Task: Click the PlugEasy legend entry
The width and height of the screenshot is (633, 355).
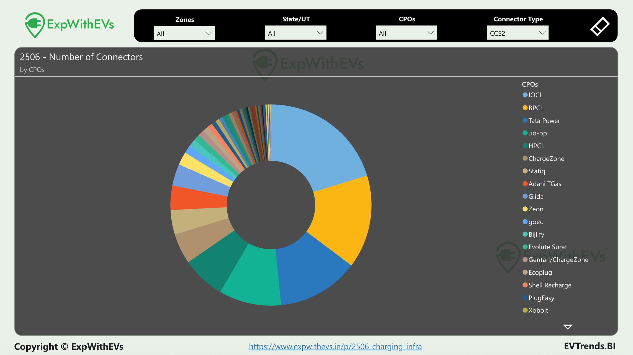Action: 539,298
